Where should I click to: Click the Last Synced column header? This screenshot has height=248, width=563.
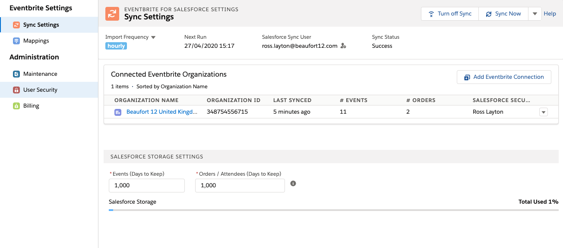point(292,100)
